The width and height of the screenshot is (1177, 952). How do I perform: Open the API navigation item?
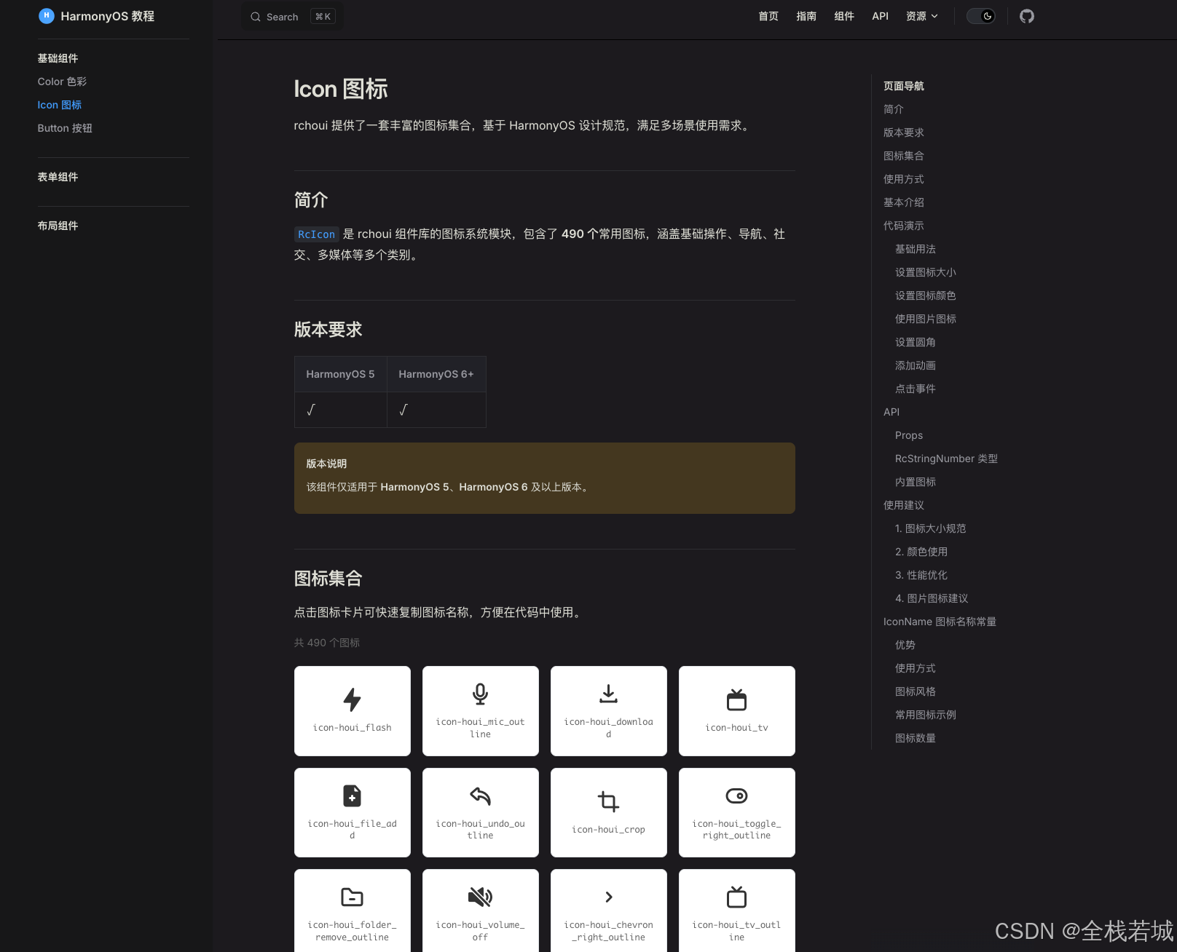tap(880, 15)
